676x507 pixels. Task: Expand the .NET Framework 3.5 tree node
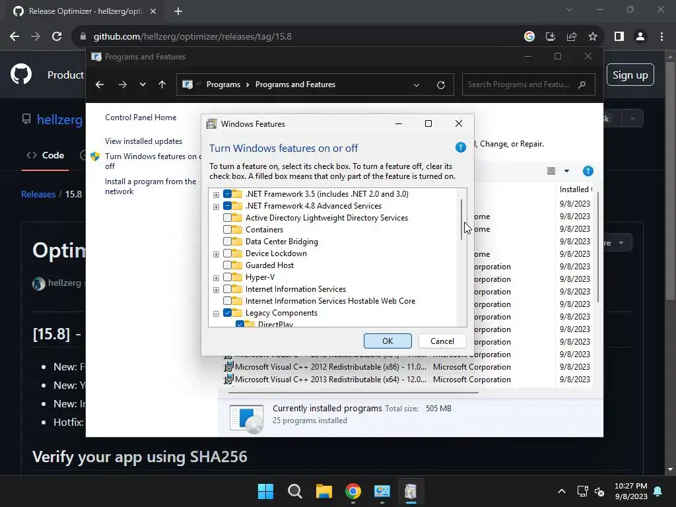point(216,195)
